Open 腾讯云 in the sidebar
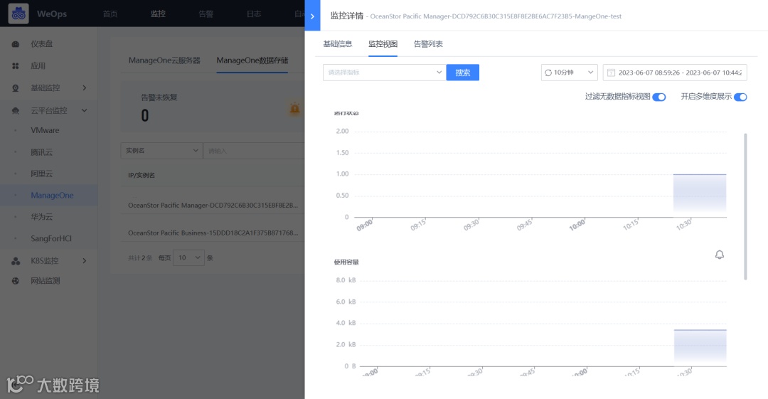The height and width of the screenshot is (399, 768). [x=42, y=152]
